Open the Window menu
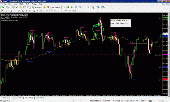170x102 pixels. (x=34, y=4)
